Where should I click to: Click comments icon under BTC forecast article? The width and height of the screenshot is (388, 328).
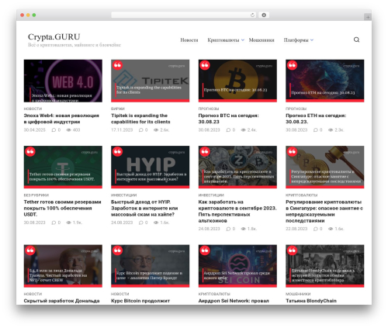(x=228, y=130)
